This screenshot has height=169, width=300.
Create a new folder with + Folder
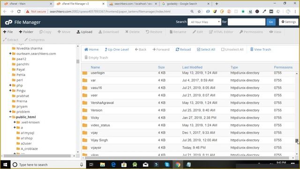(26, 32)
